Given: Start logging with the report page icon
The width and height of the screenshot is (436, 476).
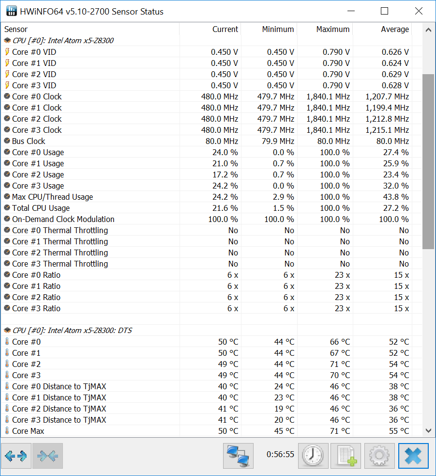Looking at the screenshot, I should coord(346,456).
